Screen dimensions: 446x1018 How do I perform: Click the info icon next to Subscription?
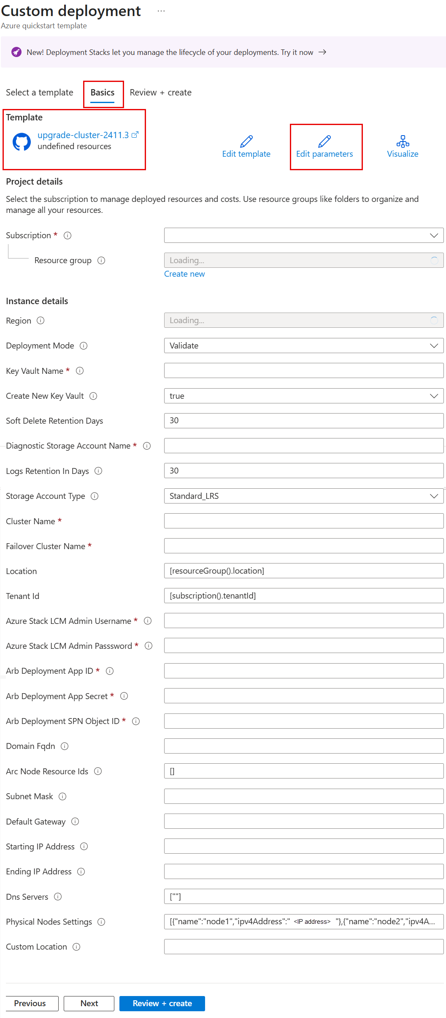tap(68, 236)
